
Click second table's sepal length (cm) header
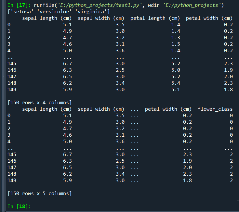pos(47,109)
